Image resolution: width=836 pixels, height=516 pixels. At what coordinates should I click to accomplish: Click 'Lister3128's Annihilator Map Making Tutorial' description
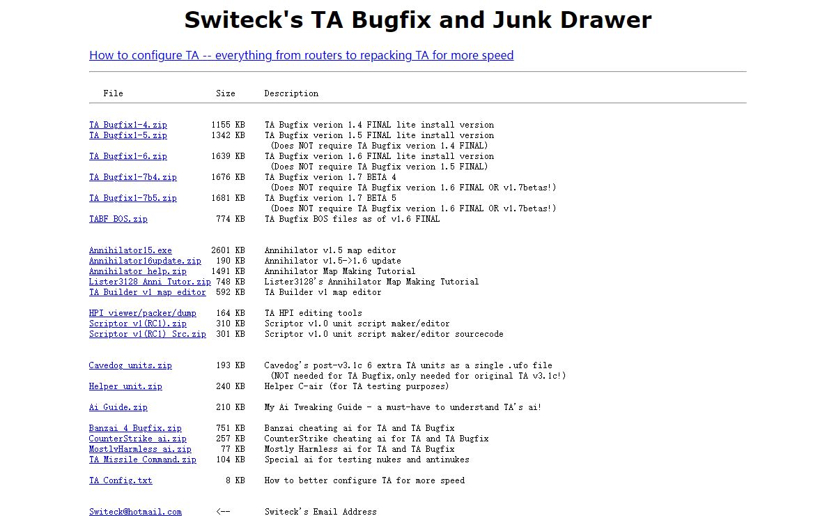(372, 282)
